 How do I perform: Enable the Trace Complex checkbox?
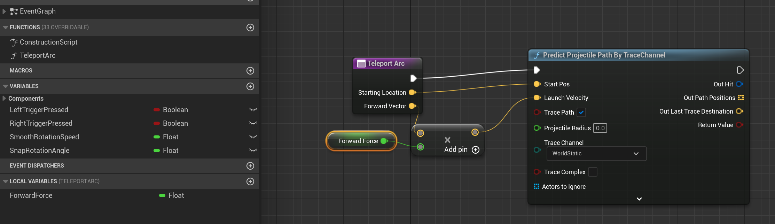point(593,172)
